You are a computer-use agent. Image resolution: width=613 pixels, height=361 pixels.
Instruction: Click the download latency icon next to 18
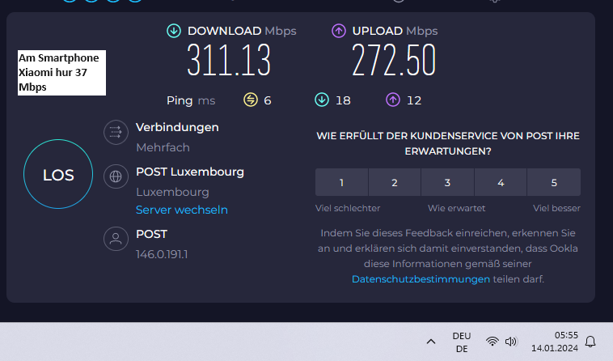[322, 100]
